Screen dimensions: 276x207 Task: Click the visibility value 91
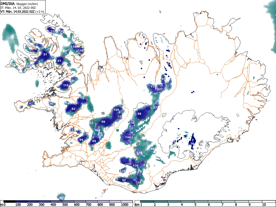tap(45, 54)
